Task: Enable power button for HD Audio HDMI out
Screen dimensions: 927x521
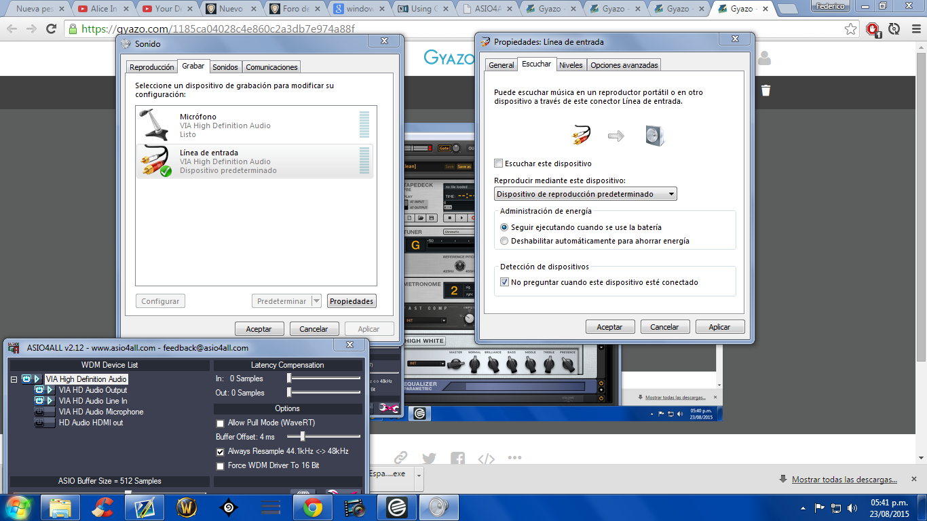Action: point(39,423)
